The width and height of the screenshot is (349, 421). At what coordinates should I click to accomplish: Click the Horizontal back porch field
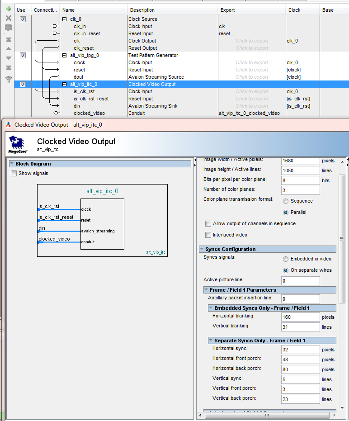click(x=301, y=369)
